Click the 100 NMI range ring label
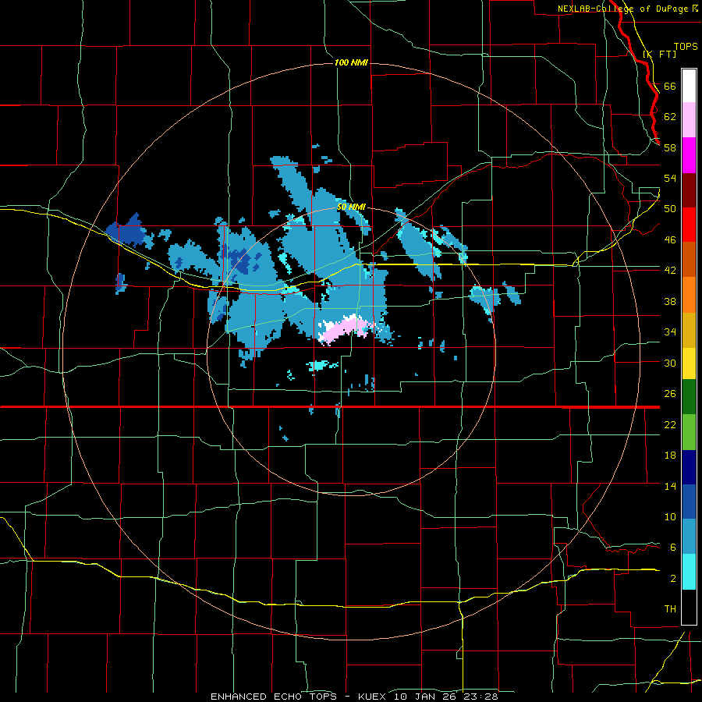Image resolution: width=702 pixels, height=702 pixels. pyautogui.click(x=351, y=62)
